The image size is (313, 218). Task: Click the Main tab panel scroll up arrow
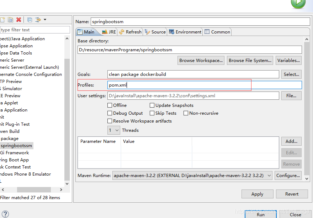307,40
